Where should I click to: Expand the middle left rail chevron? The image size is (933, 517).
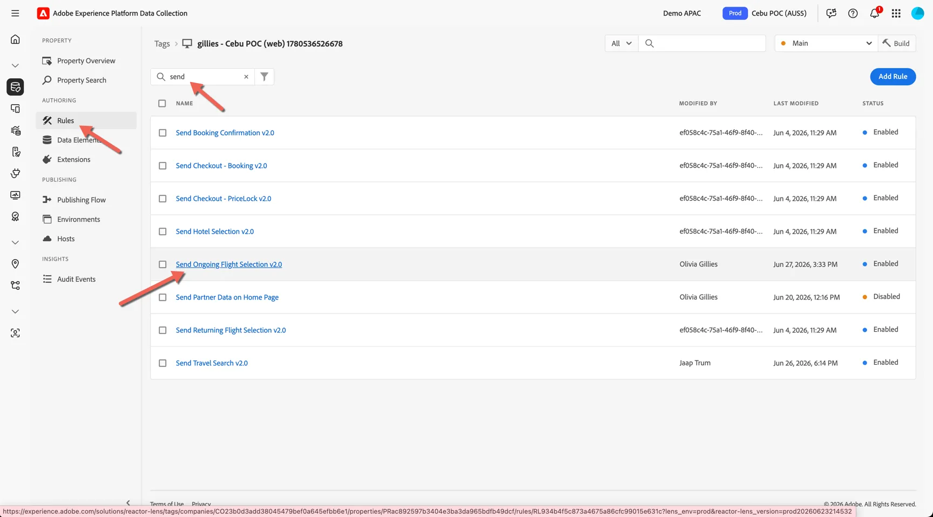click(x=15, y=242)
